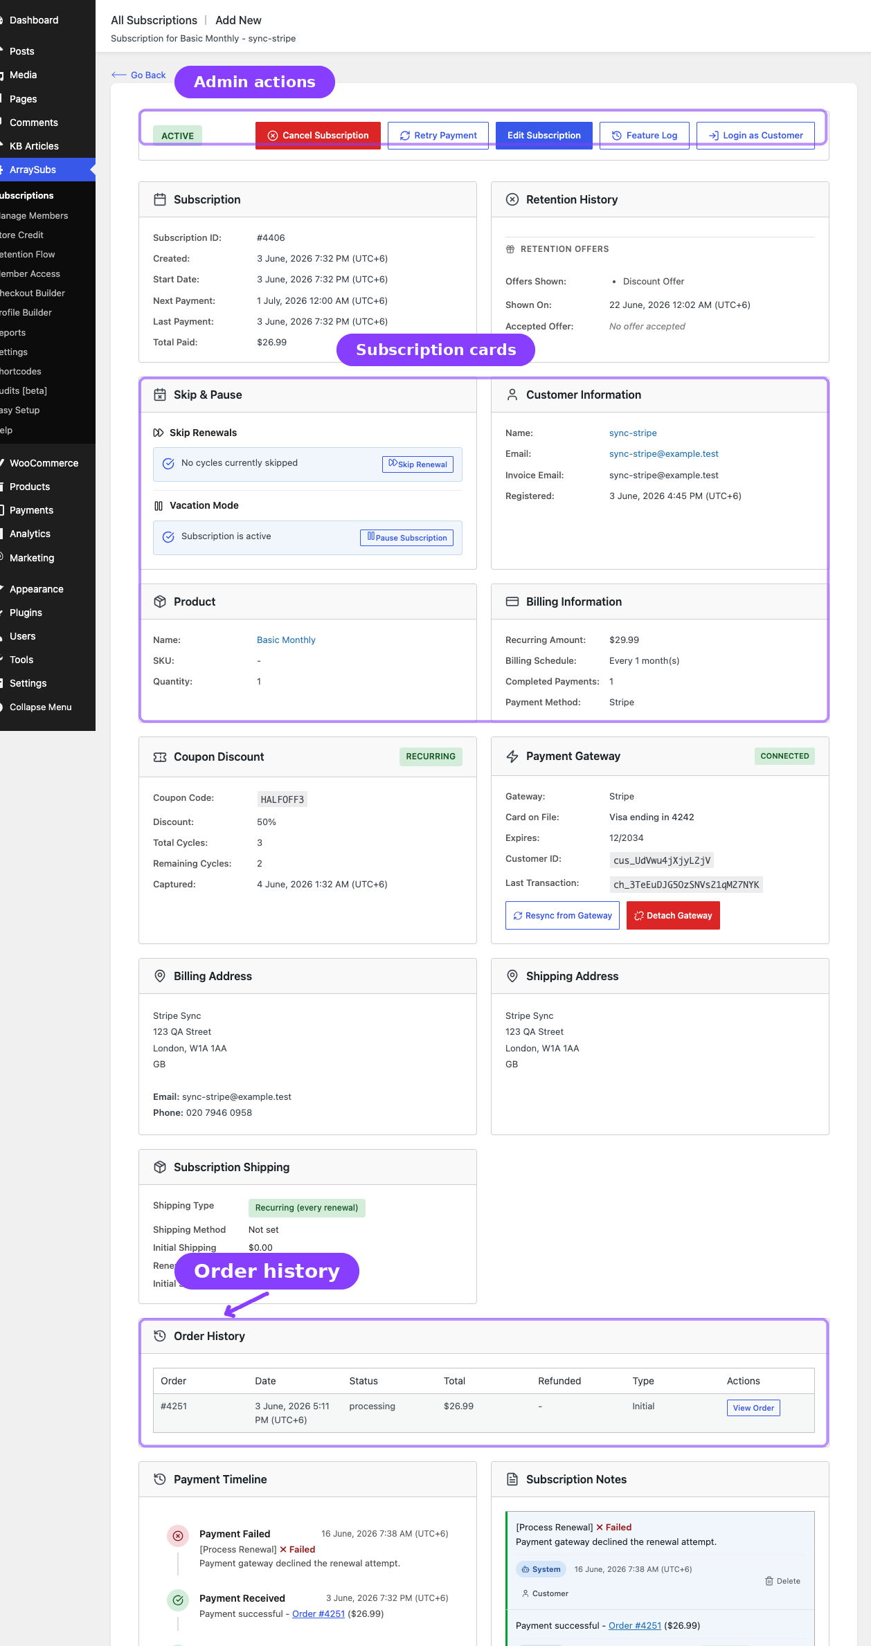
Task: Open Media in the admin sidebar
Action: tap(48, 75)
